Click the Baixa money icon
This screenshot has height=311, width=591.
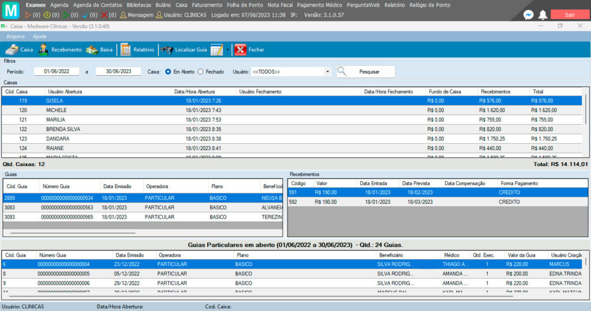pos(92,50)
